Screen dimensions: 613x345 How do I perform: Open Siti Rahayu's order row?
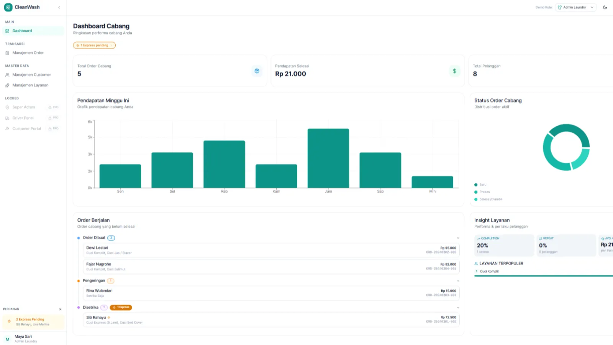tap(271, 320)
